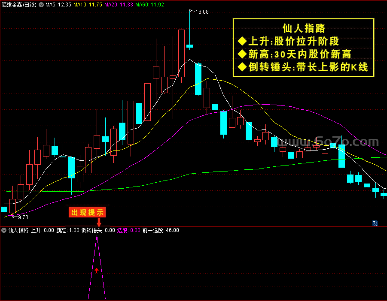Click the 福建金森(日线) stock title

[x=19, y=5]
